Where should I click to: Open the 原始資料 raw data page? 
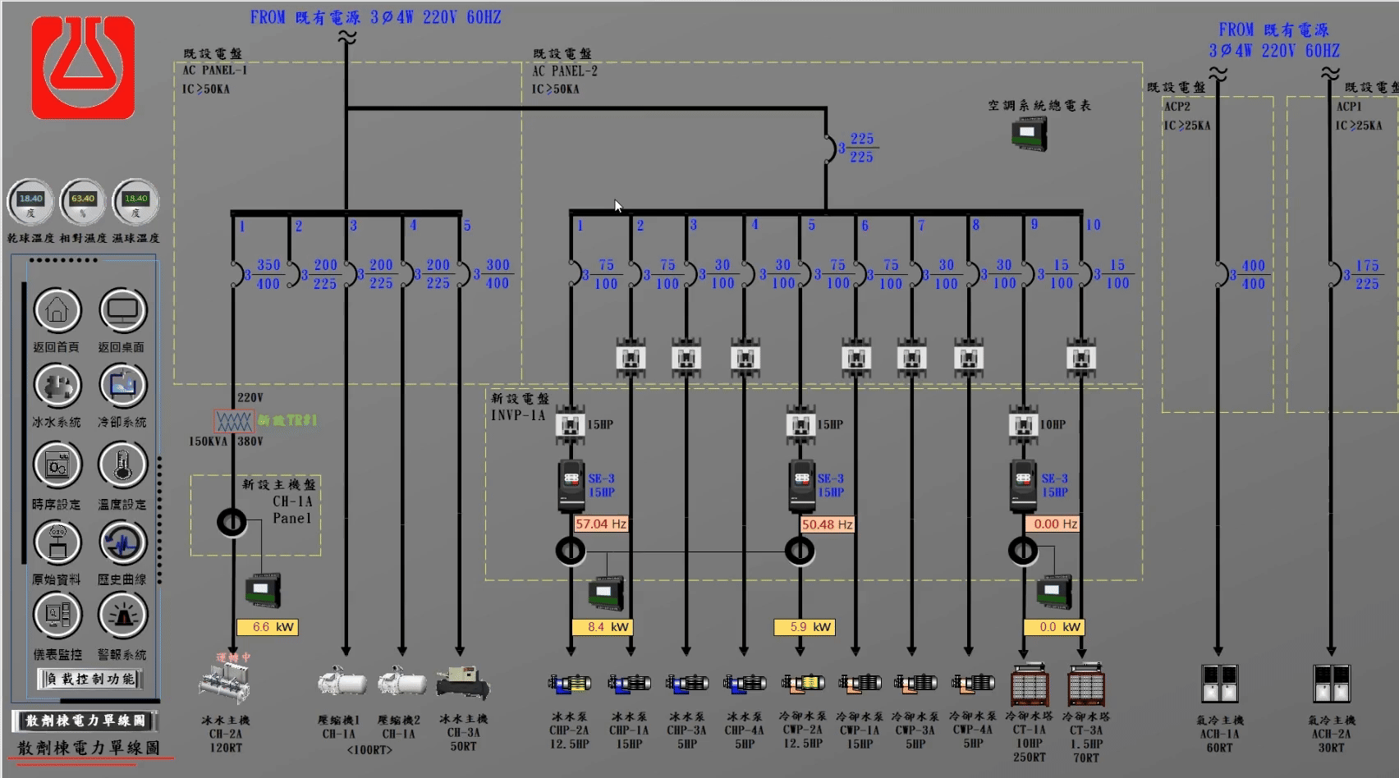[57, 542]
